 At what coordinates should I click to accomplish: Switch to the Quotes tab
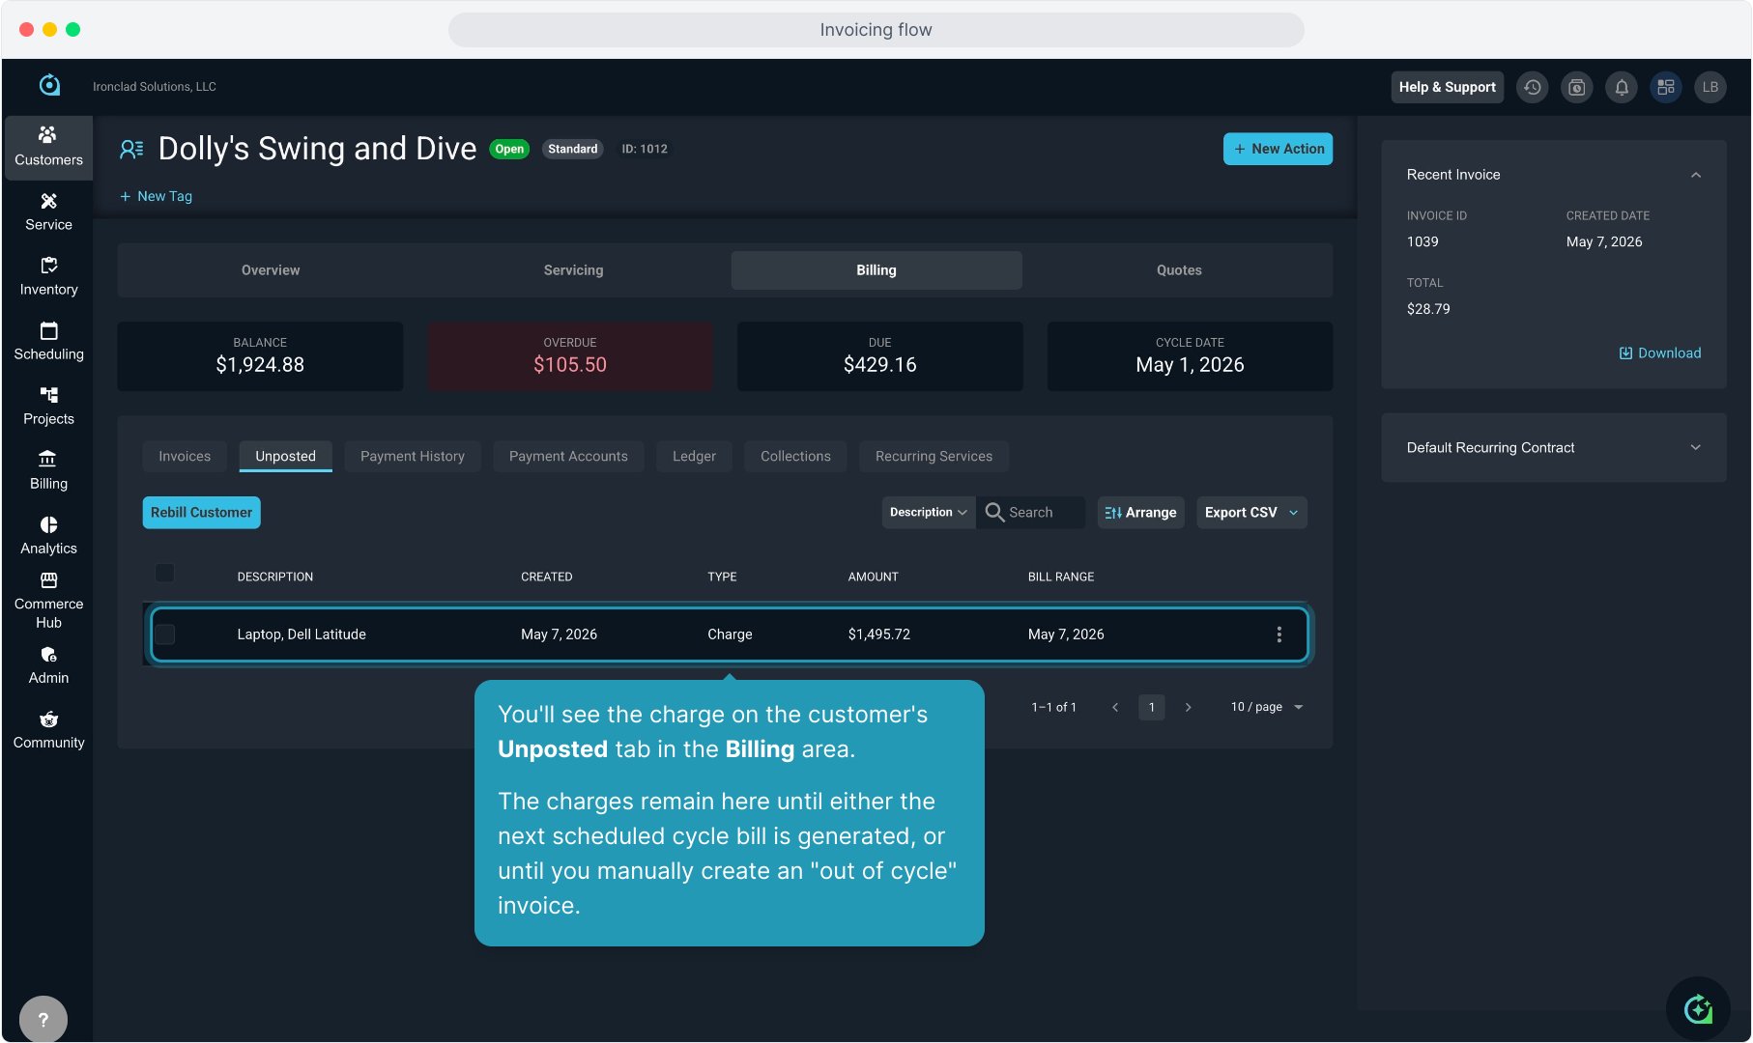pos(1179,270)
